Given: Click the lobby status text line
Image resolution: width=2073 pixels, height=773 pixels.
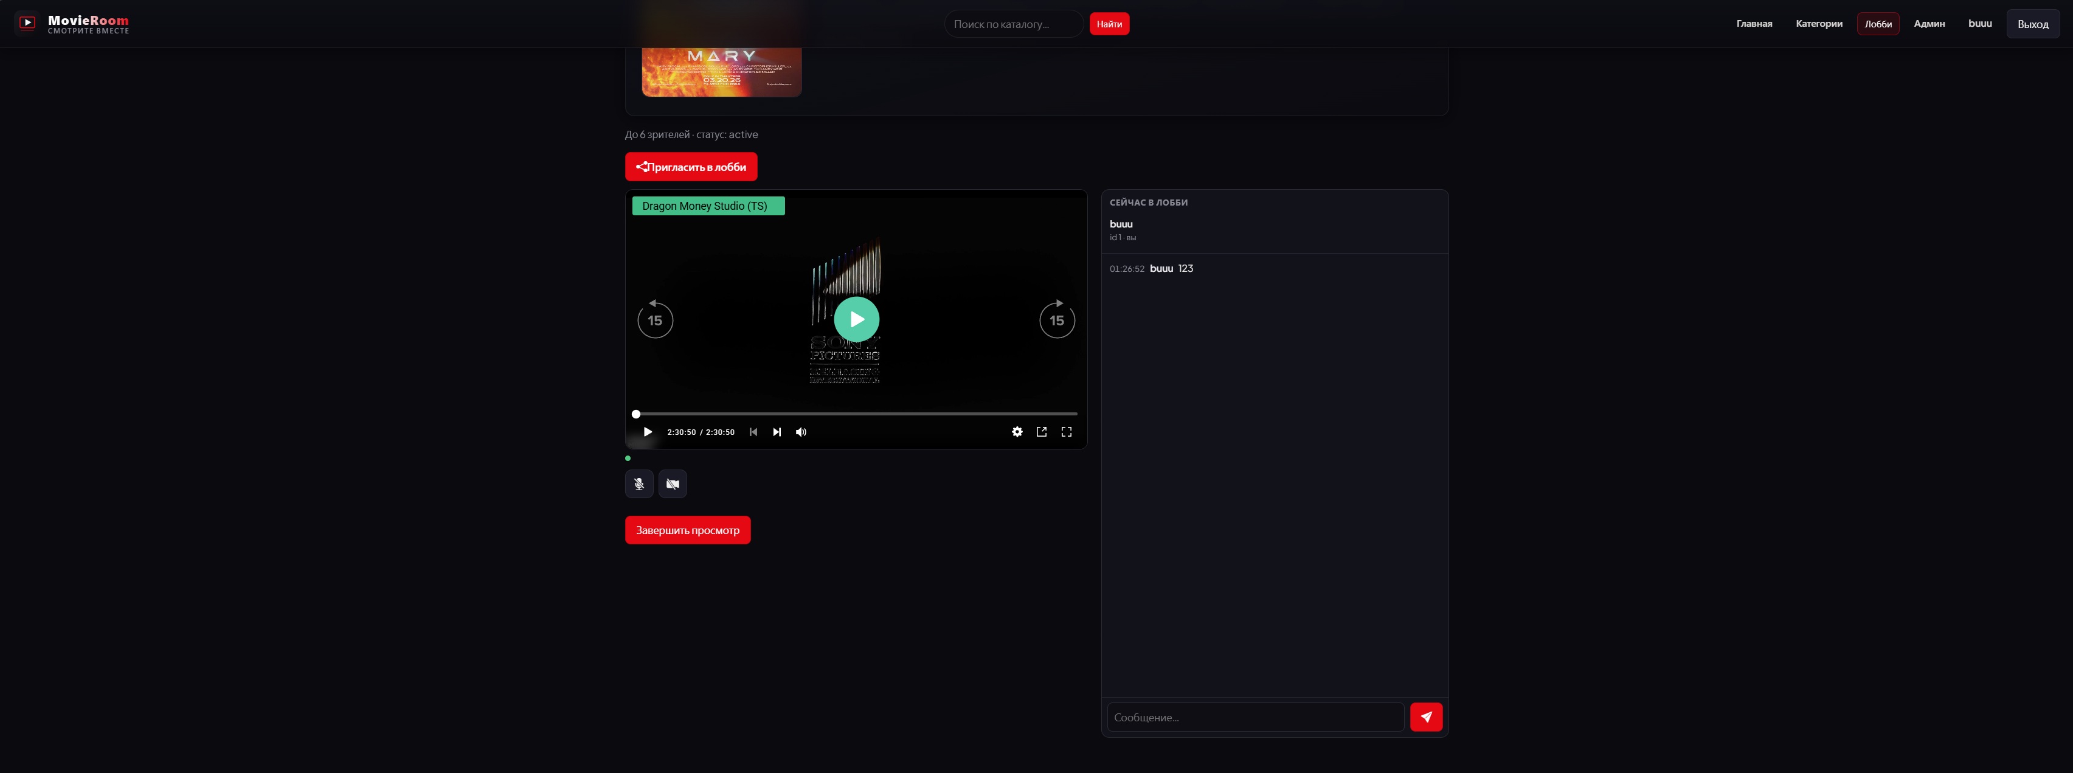Looking at the screenshot, I should [691, 134].
